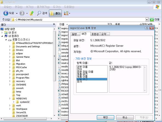
Task: Go back with the 뒤로 arrow icon
Action: pos(6,13)
